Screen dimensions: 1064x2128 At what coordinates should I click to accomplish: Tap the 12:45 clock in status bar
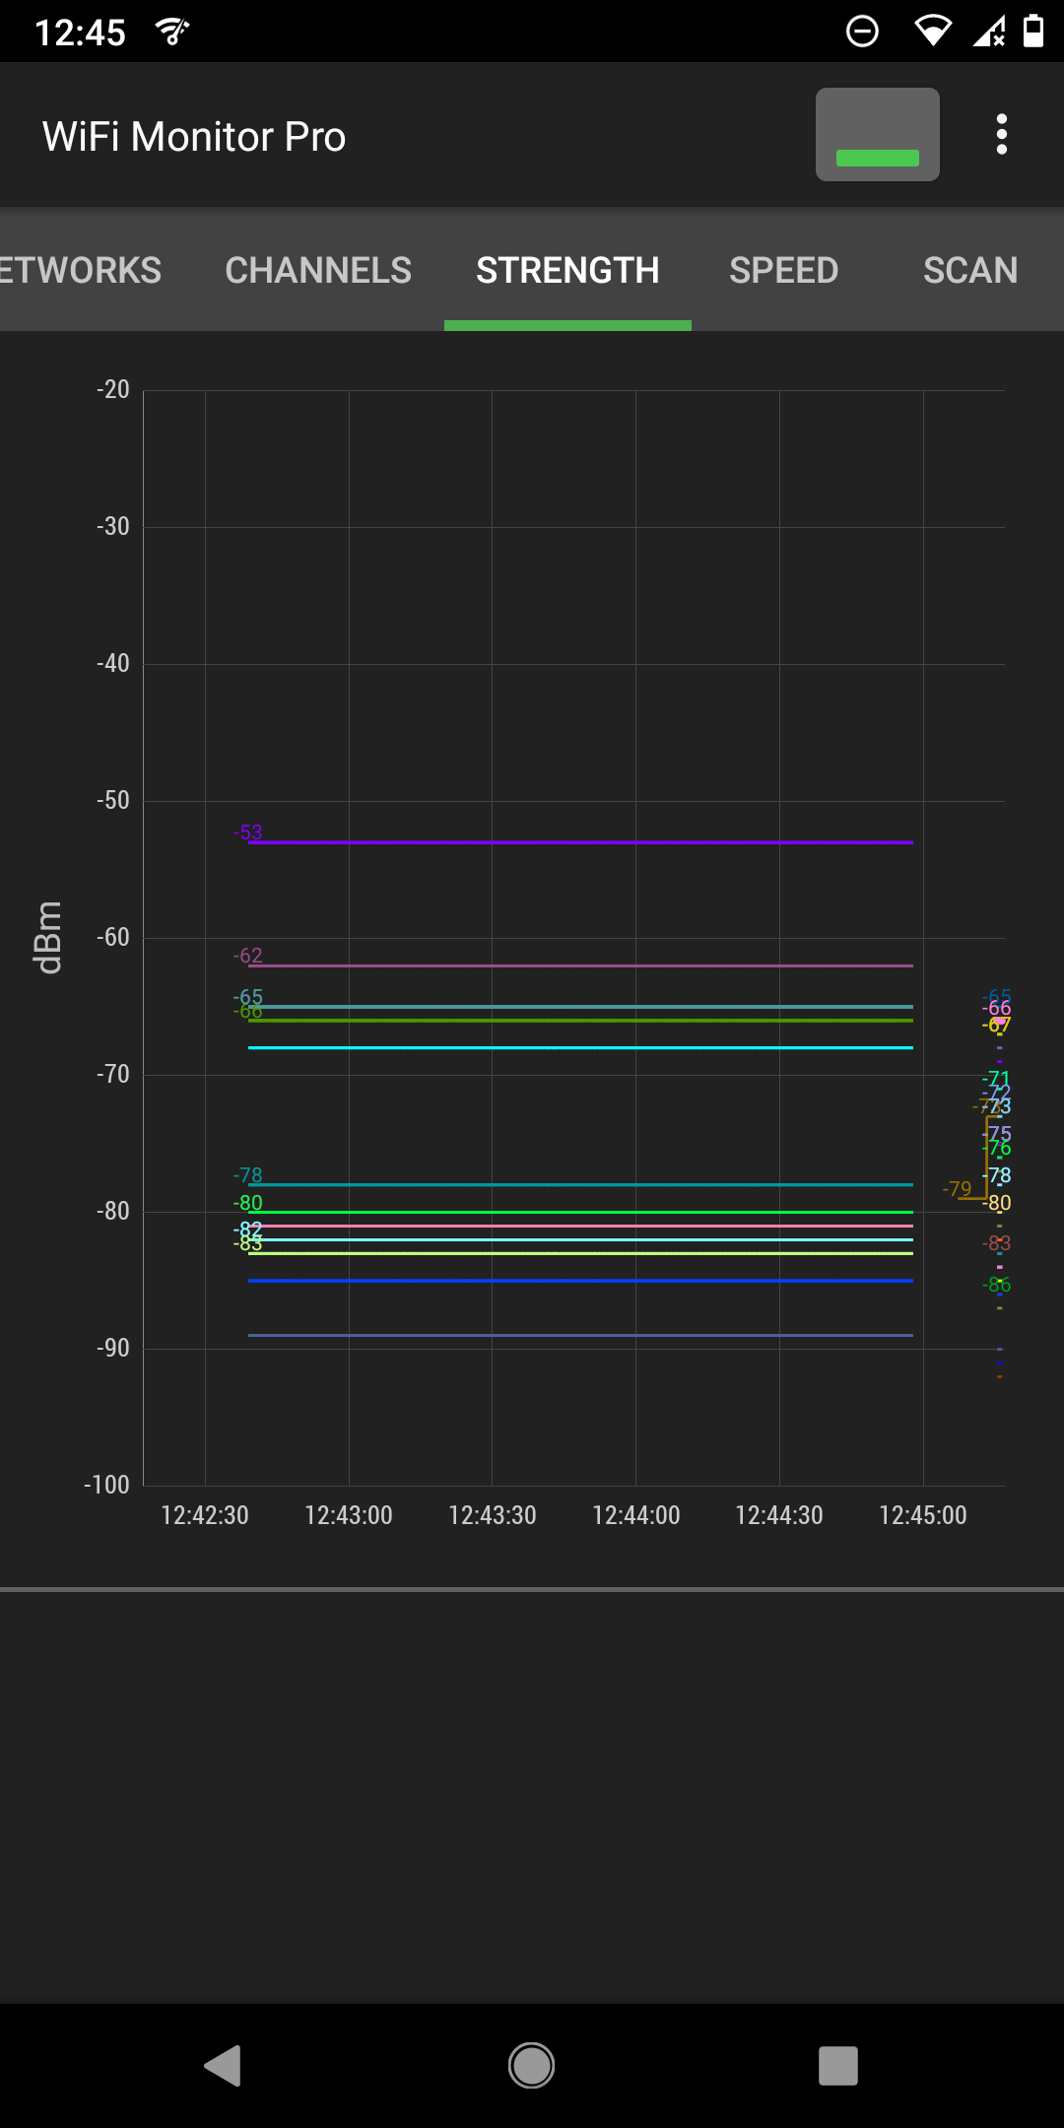81,33
